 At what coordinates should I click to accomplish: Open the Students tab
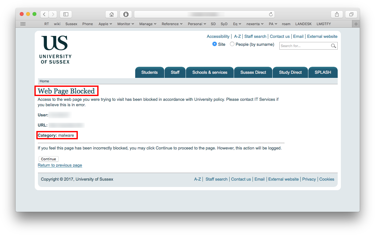(150, 73)
